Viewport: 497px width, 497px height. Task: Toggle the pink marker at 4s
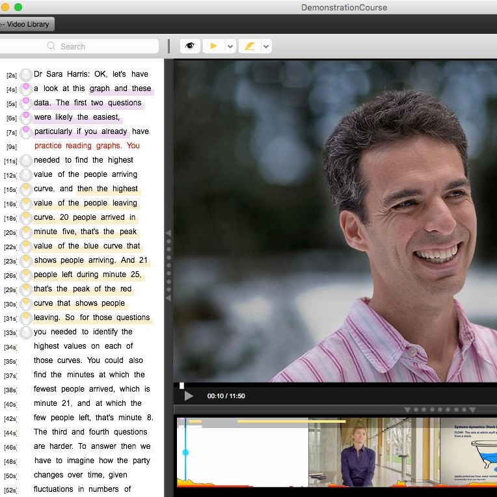[x=26, y=88]
